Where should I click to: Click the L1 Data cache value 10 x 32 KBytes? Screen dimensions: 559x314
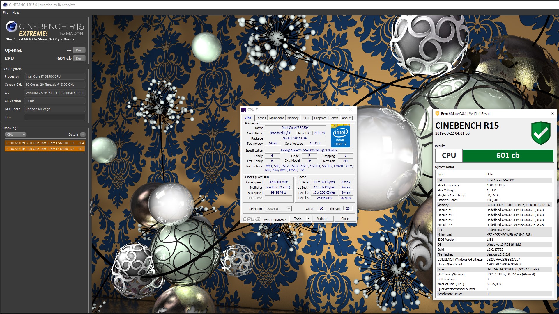pyautogui.click(x=324, y=182)
